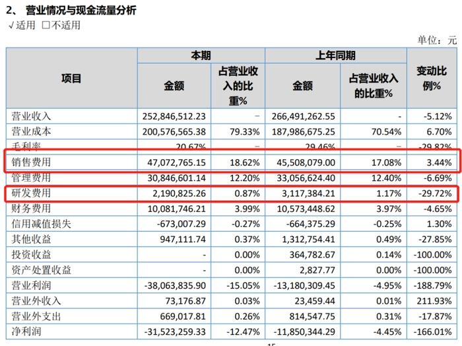Select the 单位：元 unit label
The width and height of the screenshot is (462, 346).
click(436, 40)
